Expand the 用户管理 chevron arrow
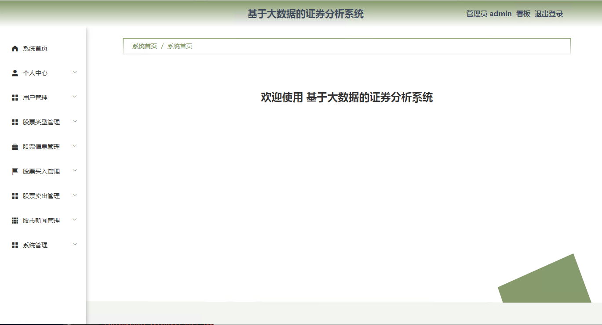Screen dimensions: 602x325 75,97
